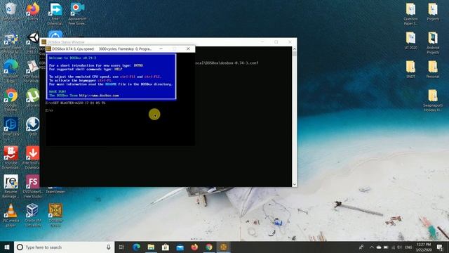
Task: Open the DOSBox desktop shortcut
Action: [55, 214]
